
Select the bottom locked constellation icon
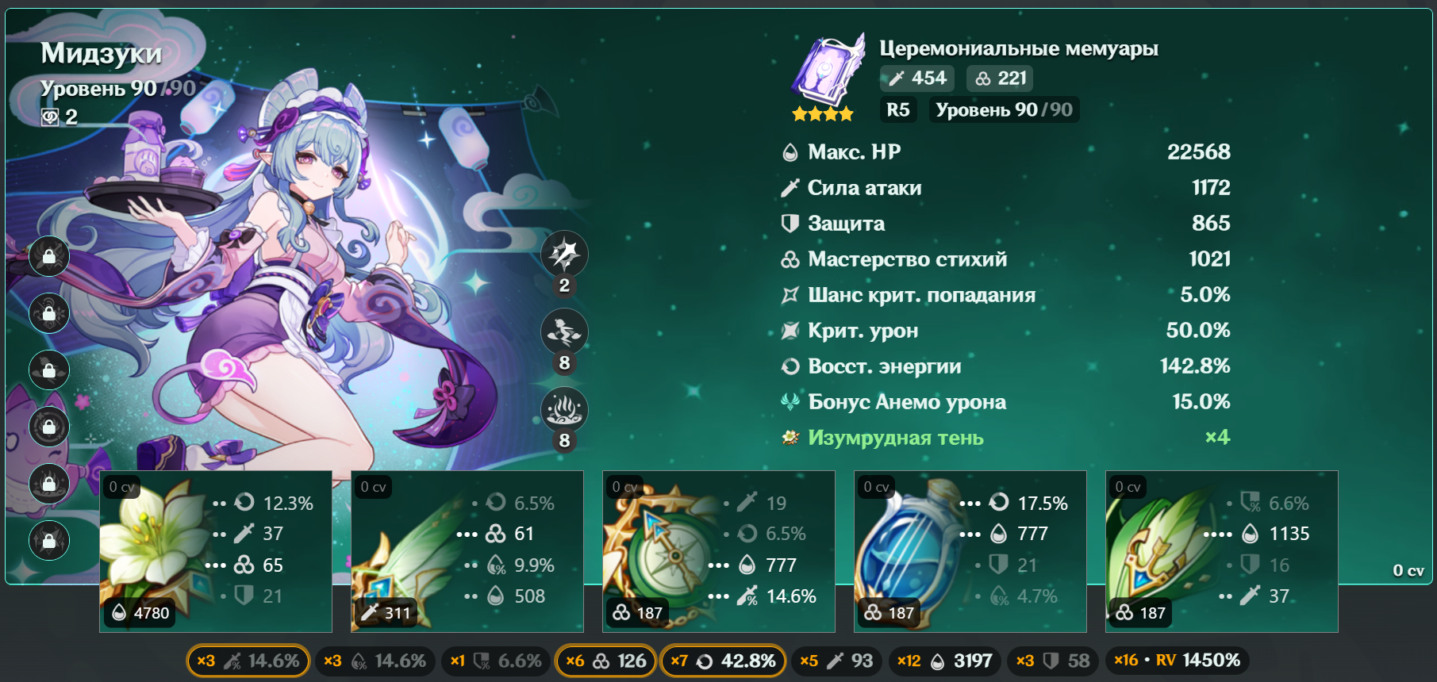[x=49, y=541]
